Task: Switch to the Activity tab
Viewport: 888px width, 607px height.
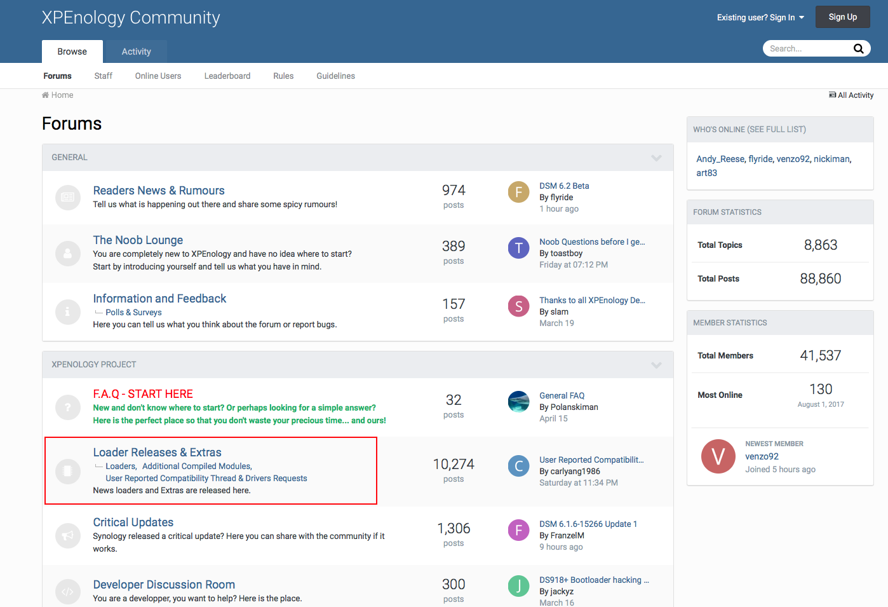Action: coord(136,51)
